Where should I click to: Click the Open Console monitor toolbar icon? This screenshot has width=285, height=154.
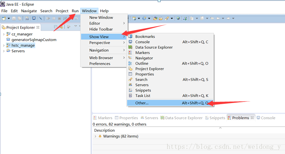pos(34,18)
